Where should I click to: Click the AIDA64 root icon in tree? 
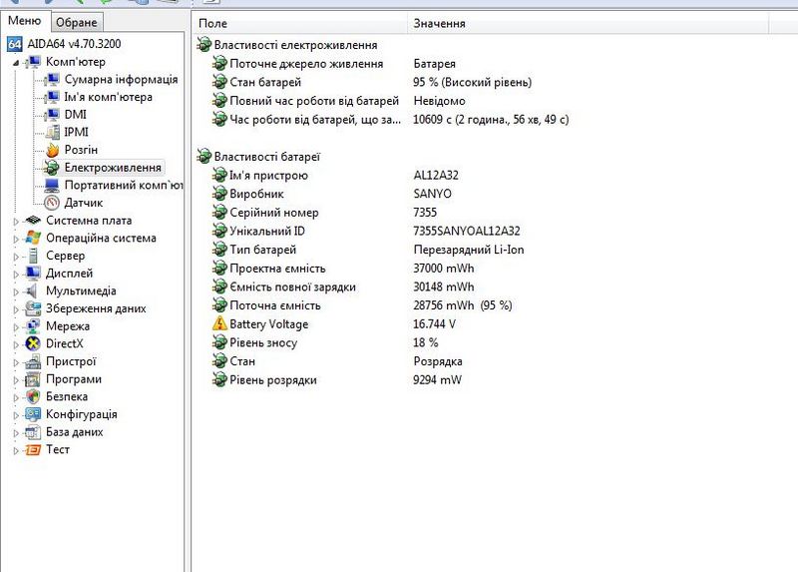point(15,45)
